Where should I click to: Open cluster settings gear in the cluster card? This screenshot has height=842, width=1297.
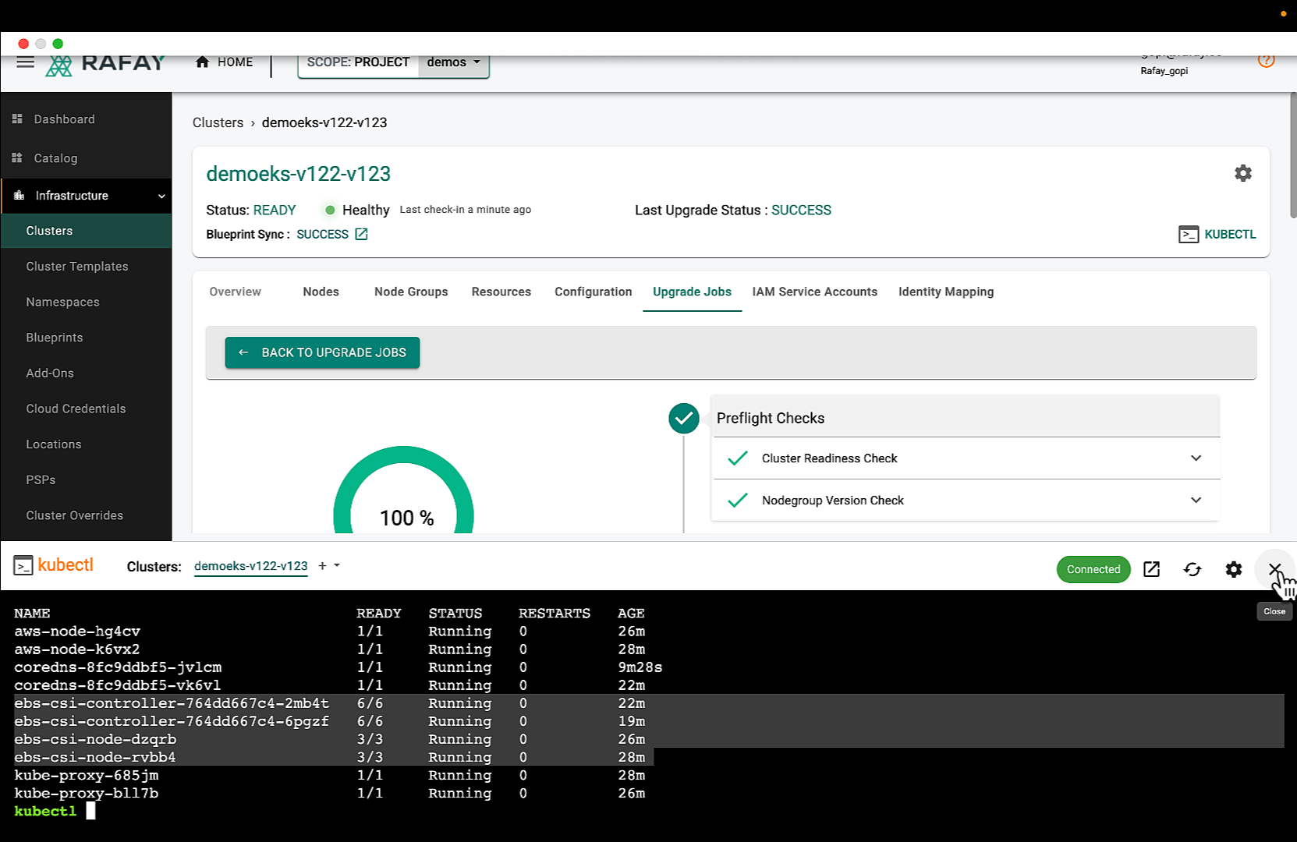(1243, 173)
